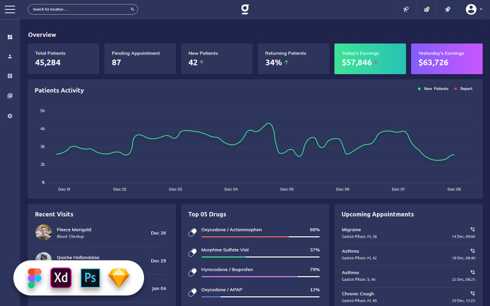Toggle Report legend series
The image size is (490, 306).
[462, 89]
